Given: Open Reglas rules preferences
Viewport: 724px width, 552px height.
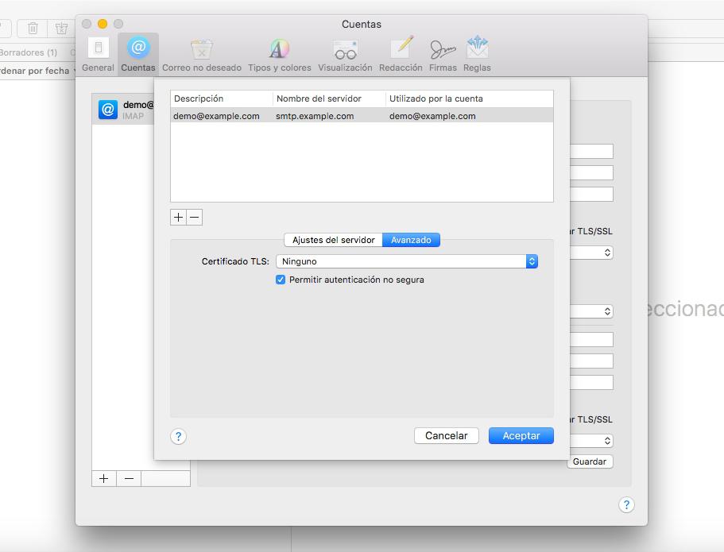Looking at the screenshot, I should point(477,54).
